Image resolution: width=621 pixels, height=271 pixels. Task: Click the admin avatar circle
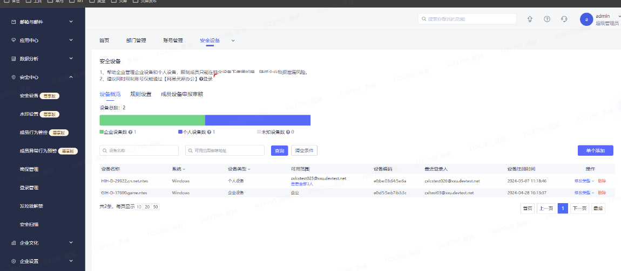[x=586, y=19]
